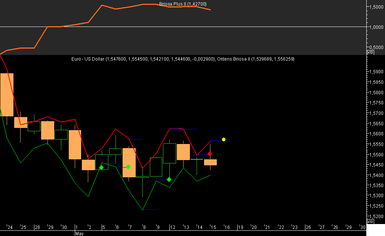Select the orange candle for May 13

[x=183, y=152]
